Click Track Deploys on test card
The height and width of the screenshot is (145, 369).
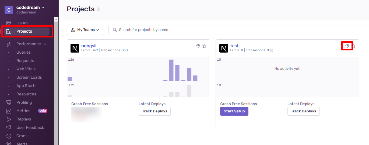(303, 111)
